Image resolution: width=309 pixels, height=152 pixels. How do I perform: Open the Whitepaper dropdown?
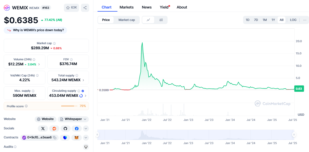pyautogui.click(x=73, y=119)
